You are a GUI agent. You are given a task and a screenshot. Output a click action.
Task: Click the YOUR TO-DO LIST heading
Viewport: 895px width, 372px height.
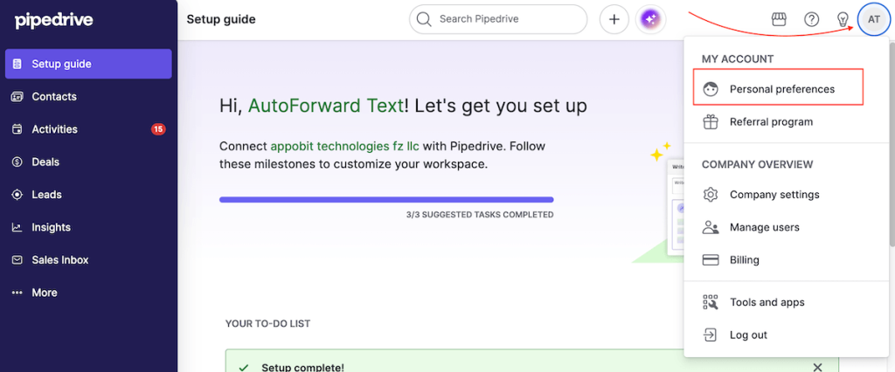(267, 323)
